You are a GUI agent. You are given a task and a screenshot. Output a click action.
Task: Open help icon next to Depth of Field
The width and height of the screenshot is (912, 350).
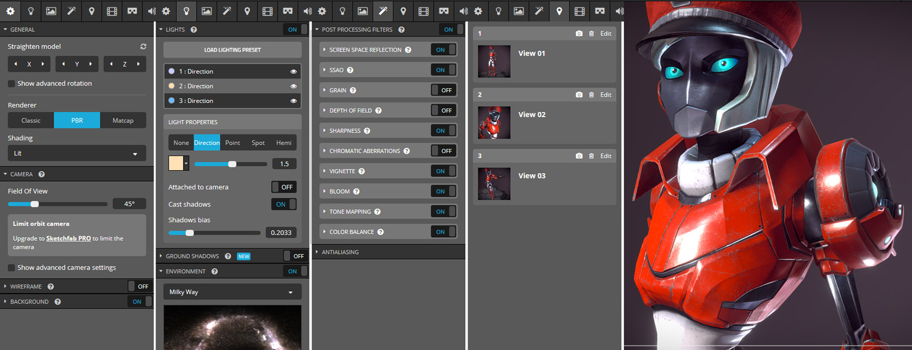[x=378, y=110]
